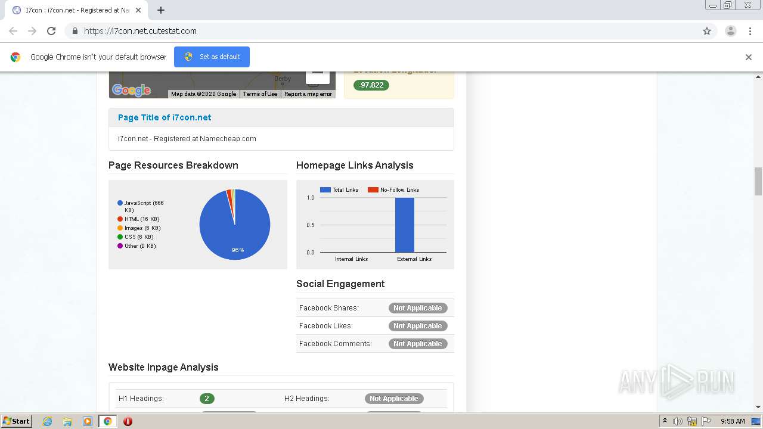This screenshot has height=429, width=763.
Task: Open File Explorer from the taskbar
Action: point(67,421)
